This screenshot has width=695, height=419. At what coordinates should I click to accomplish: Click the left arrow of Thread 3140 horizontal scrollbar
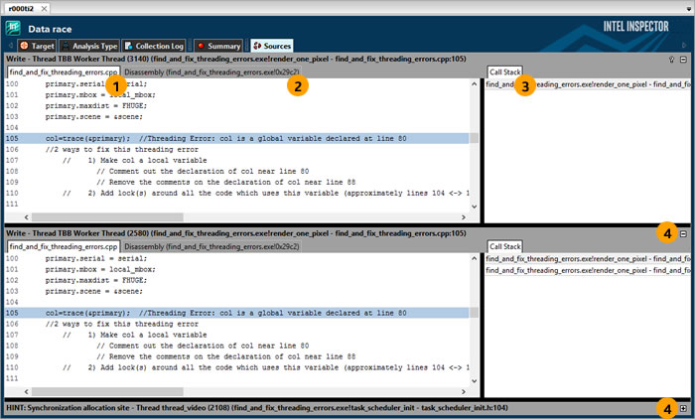coord(26,217)
